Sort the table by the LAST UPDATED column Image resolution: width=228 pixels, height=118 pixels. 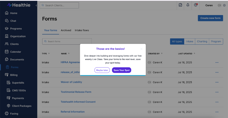(187, 53)
